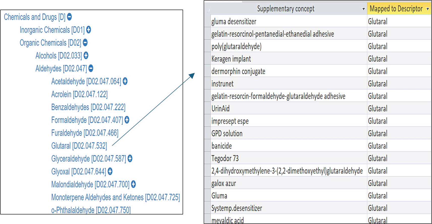
Task: Select the Systemp.desensitizer cell
Action: pyautogui.click(x=289, y=208)
